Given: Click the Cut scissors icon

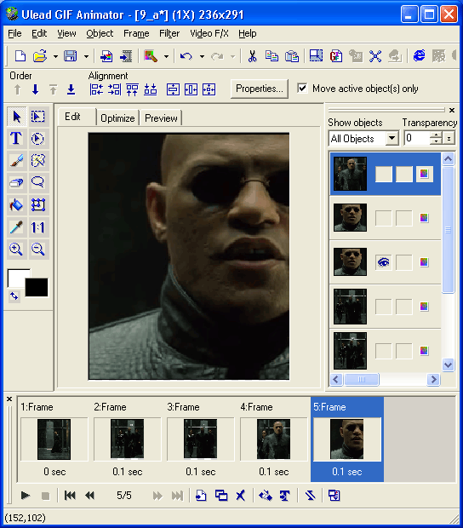Looking at the screenshot, I should click(x=253, y=56).
